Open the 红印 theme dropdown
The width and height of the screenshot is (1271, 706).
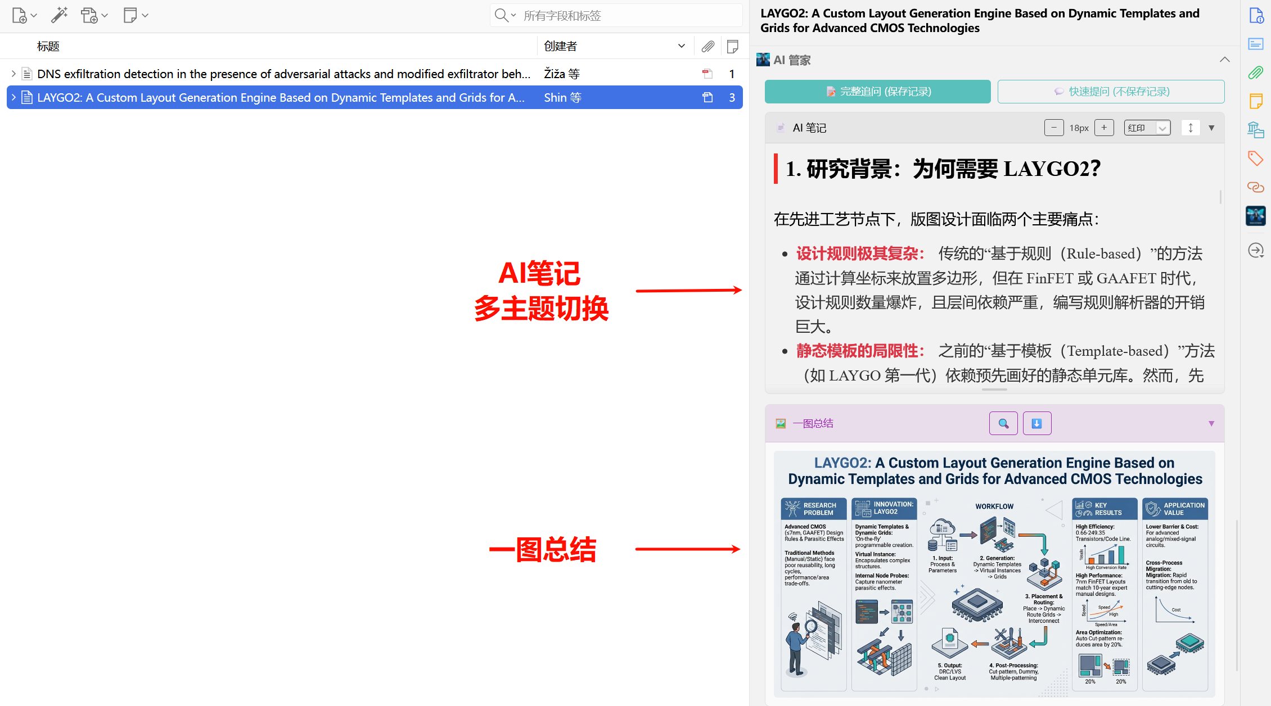[x=1147, y=128]
